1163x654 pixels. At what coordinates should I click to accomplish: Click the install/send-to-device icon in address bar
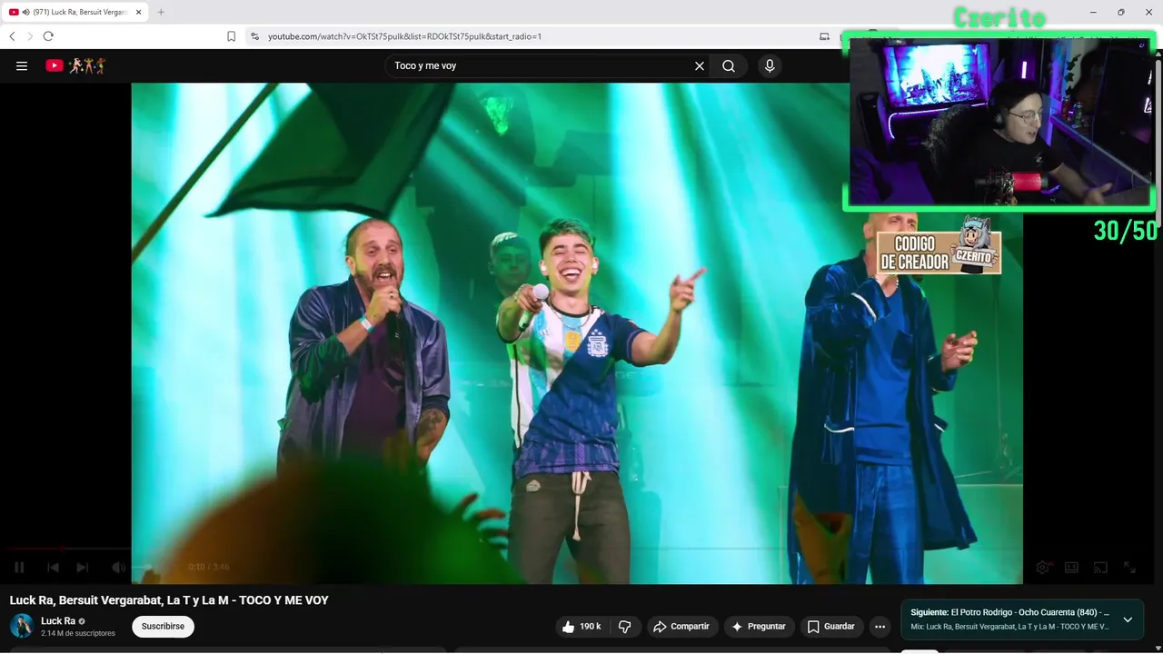pyautogui.click(x=824, y=36)
